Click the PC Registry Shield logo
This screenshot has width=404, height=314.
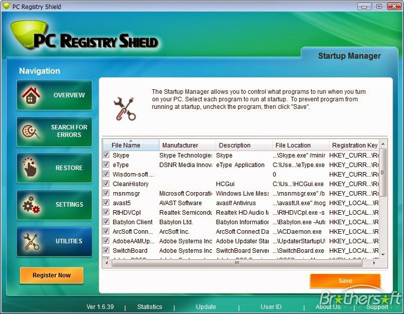point(84,36)
